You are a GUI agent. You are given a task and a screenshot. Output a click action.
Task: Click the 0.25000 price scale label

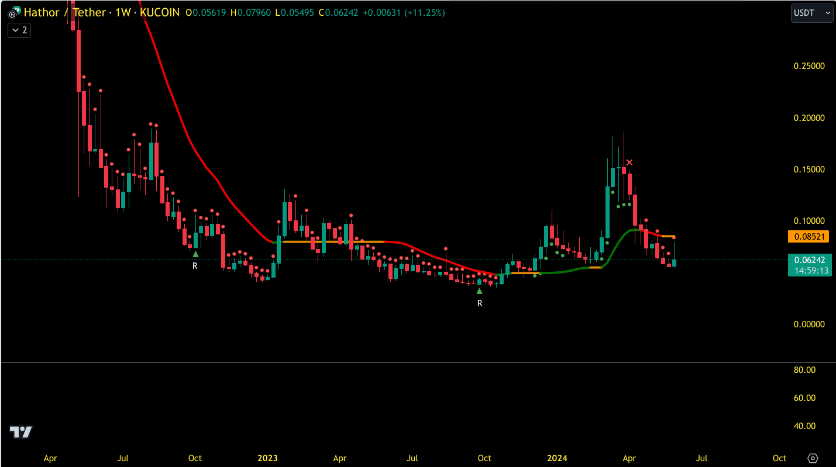(x=809, y=66)
